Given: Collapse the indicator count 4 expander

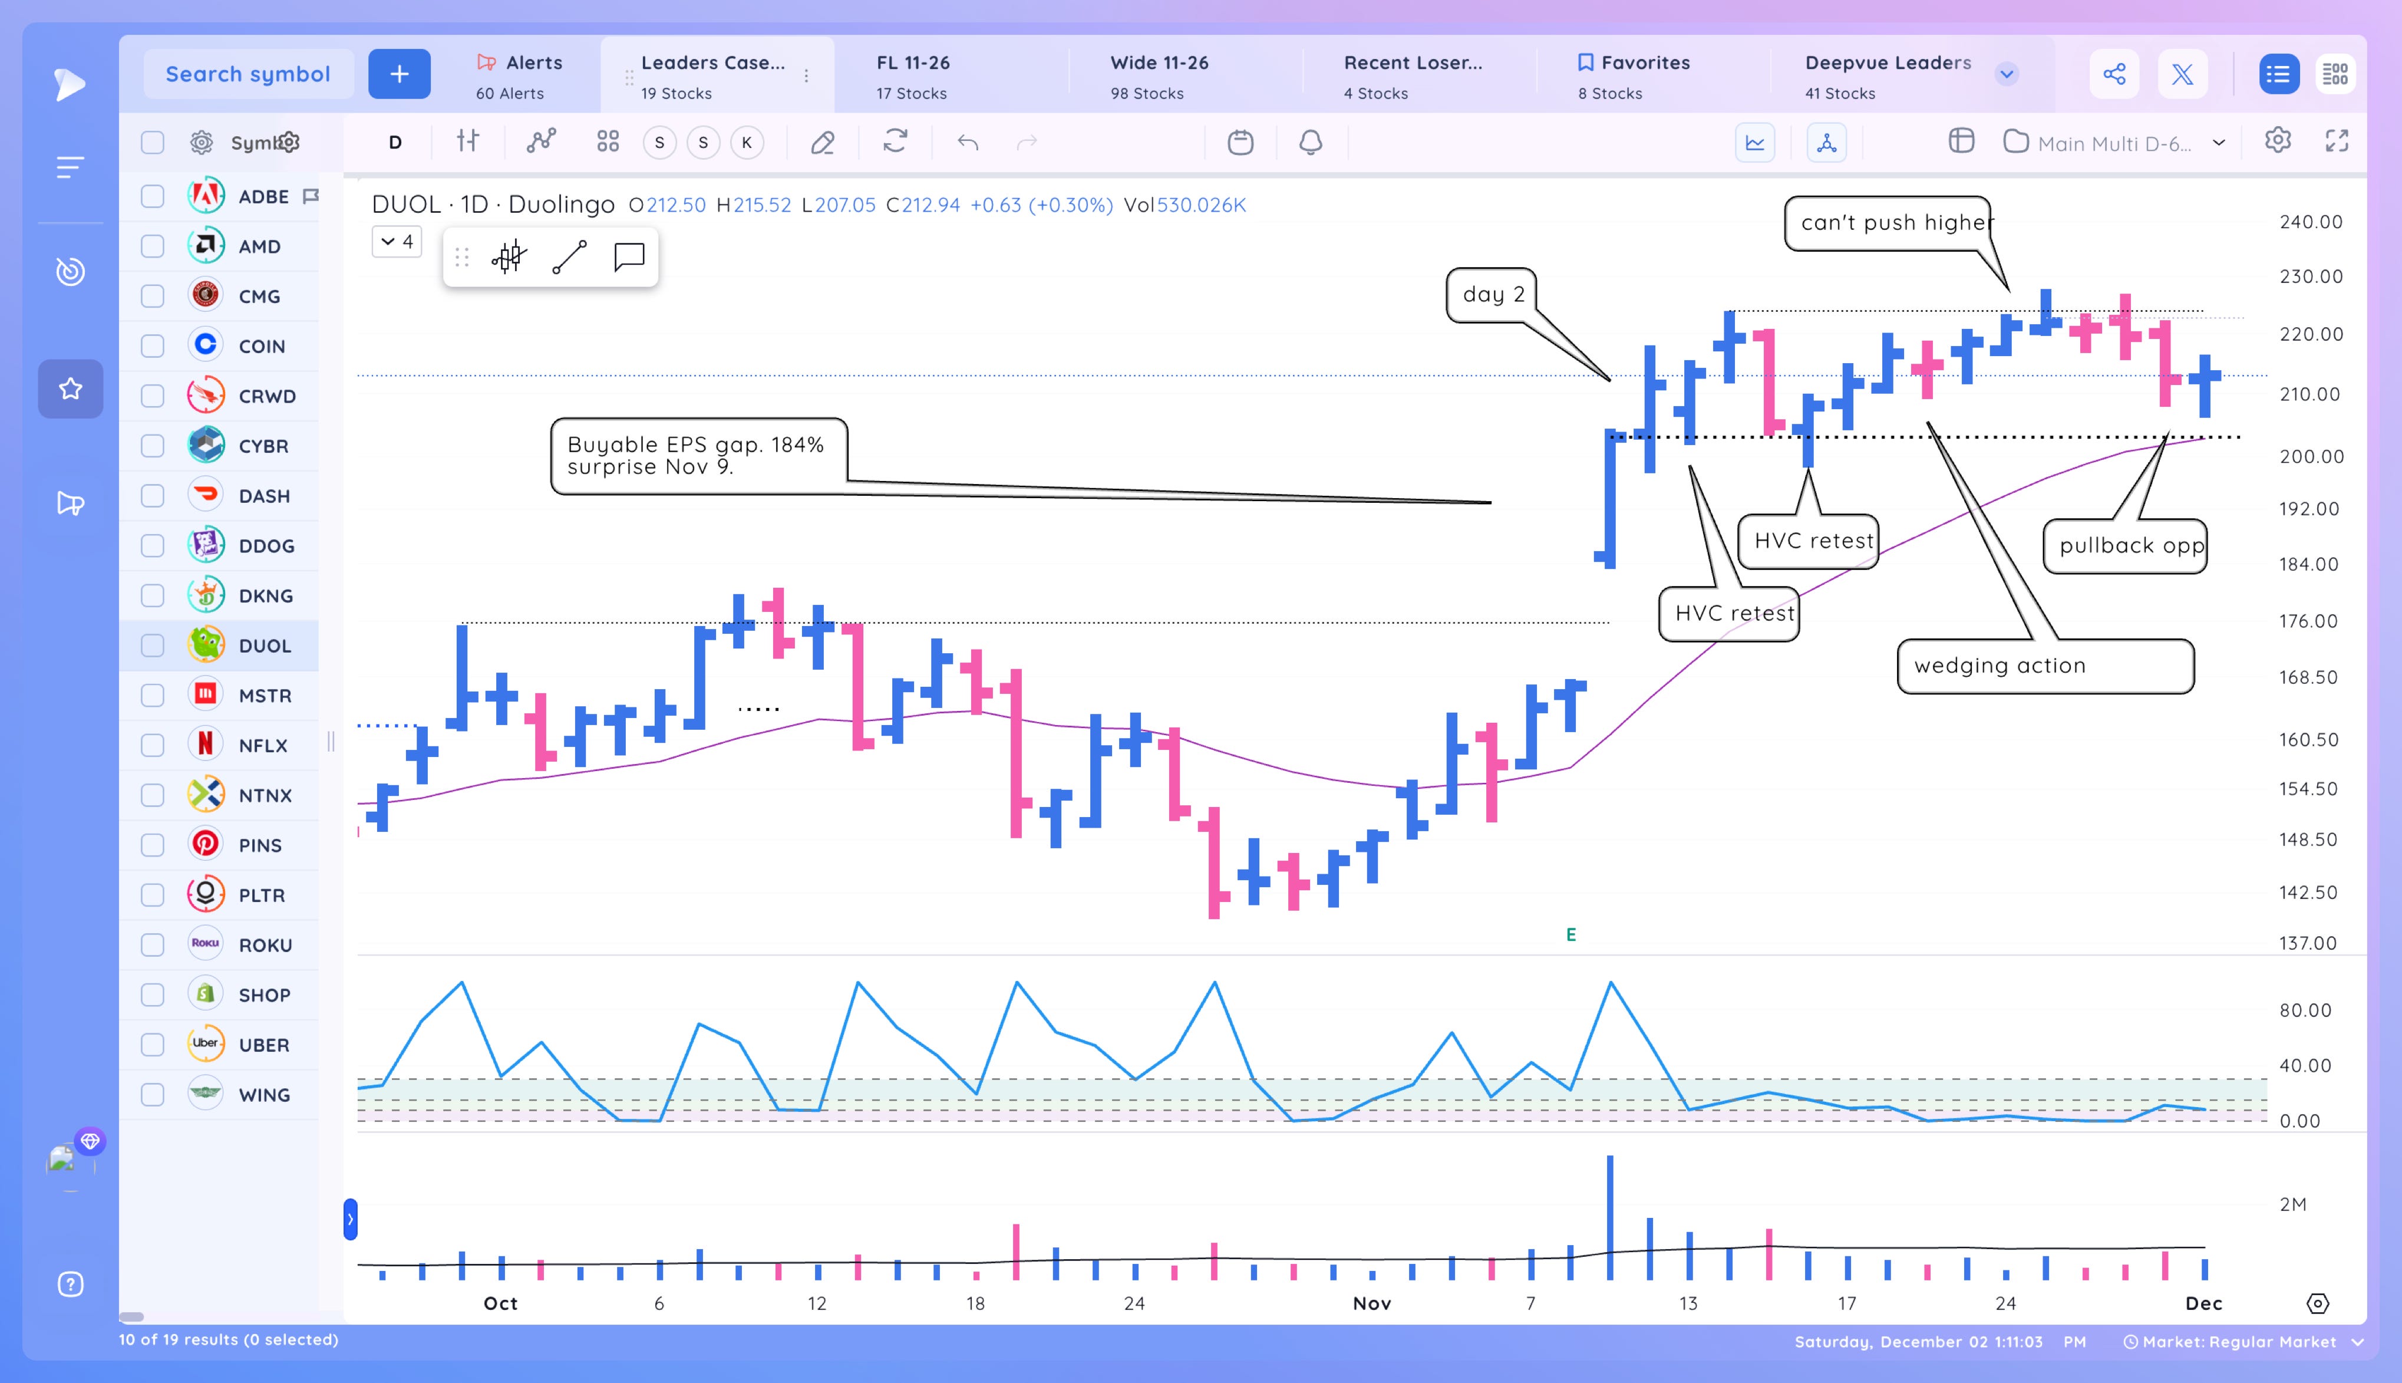Looking at the screenshot, I should (x=397, y=241).
